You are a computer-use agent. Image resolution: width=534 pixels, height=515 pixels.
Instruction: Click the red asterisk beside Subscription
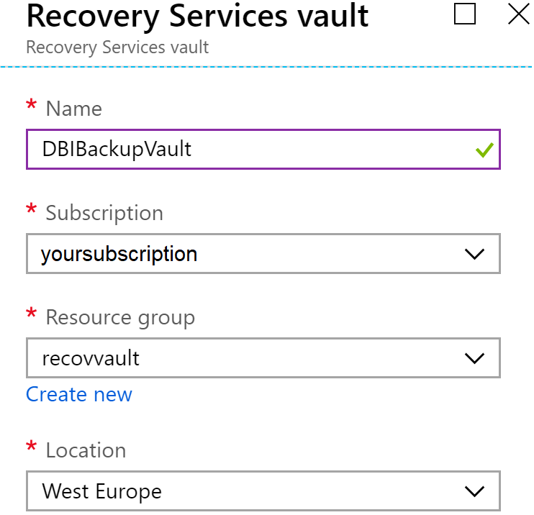pyautogui.click(x=31, y=211)
